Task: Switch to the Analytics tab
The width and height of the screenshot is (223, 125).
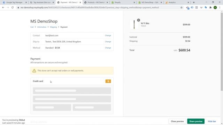Action: [172, 2]
